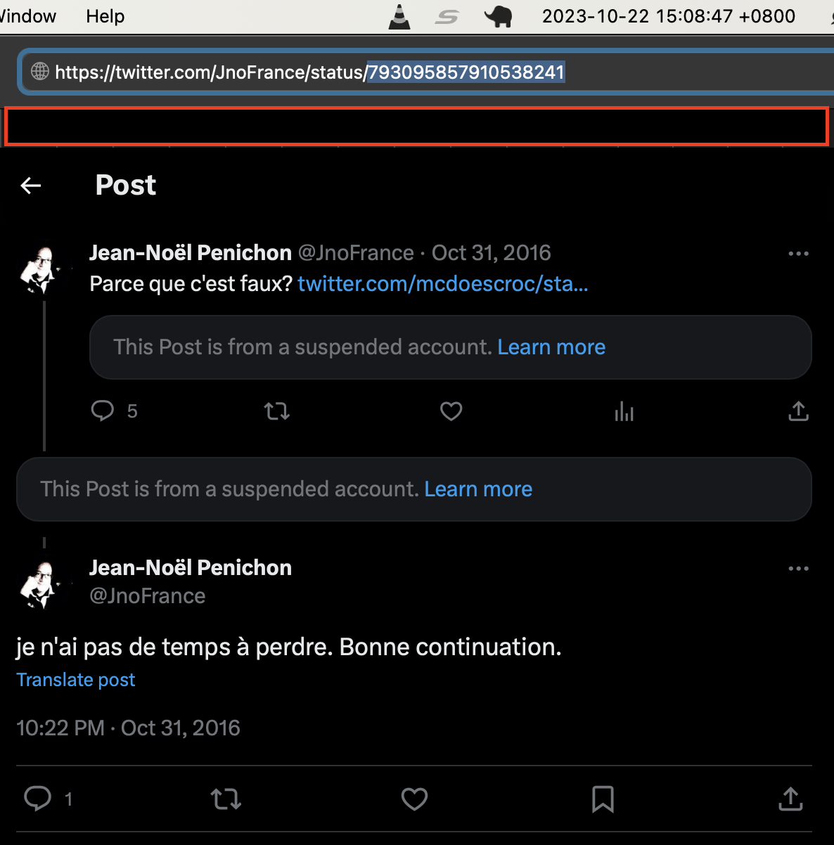Open the share icon on the bottom post
This screenshot has width=834, height=845.
790,799
